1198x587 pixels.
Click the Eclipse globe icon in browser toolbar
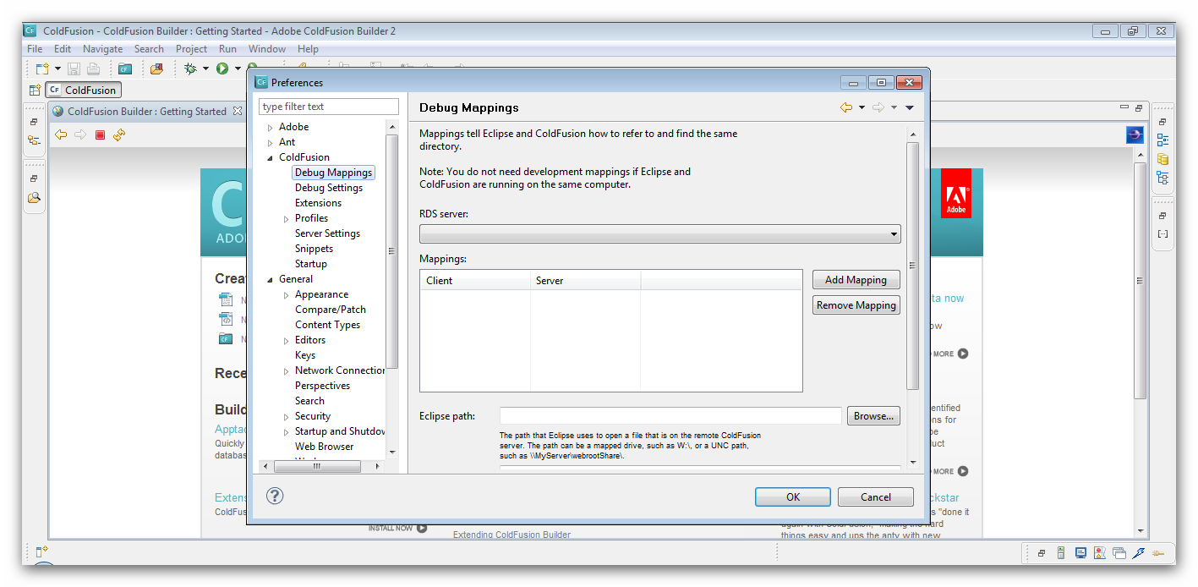click(x=1135, y=134)
